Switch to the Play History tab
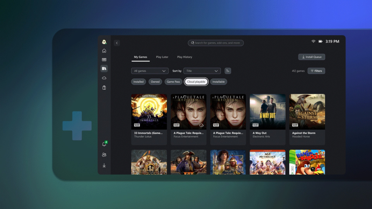Viewport: 372px width, 209px height. (x=185, y=57)
